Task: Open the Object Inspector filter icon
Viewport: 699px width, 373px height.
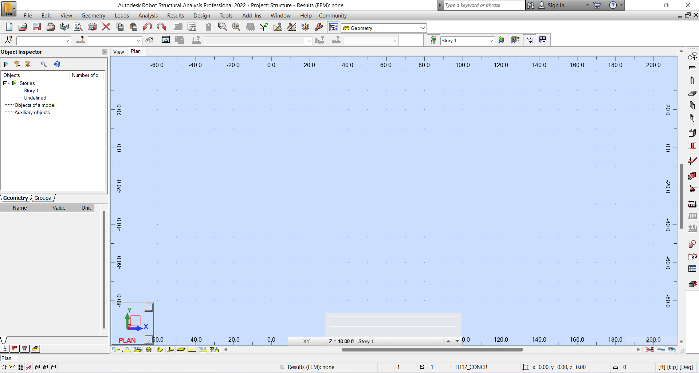Action: click(17, 64)
